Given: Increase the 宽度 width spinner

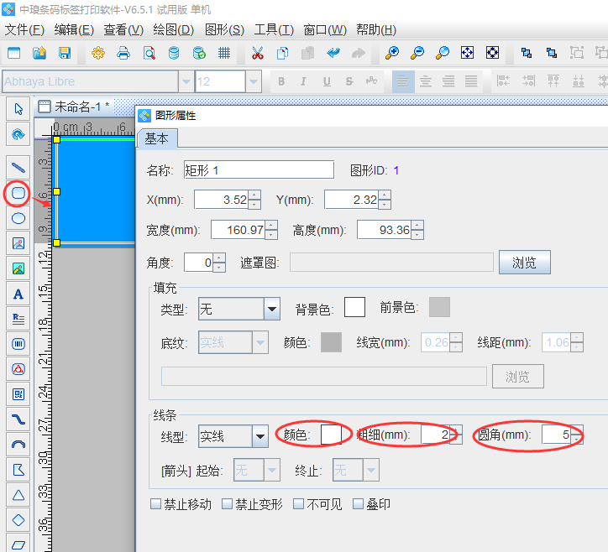Looking at the screenshot, I should pyautogui.click(x=271, y=226).
